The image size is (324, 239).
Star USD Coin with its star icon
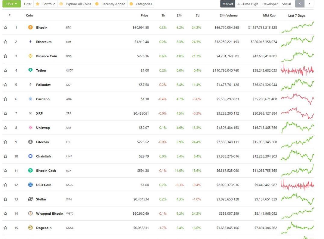5,185
